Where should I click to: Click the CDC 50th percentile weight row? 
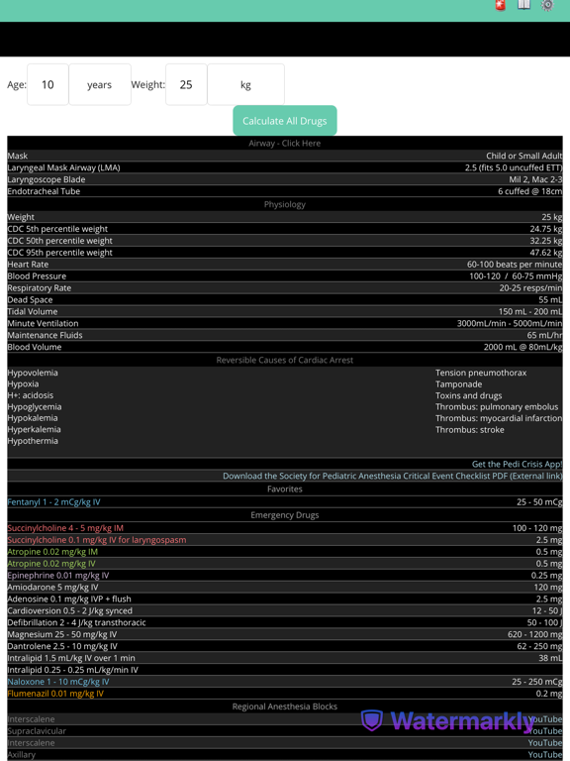point(285,241)
